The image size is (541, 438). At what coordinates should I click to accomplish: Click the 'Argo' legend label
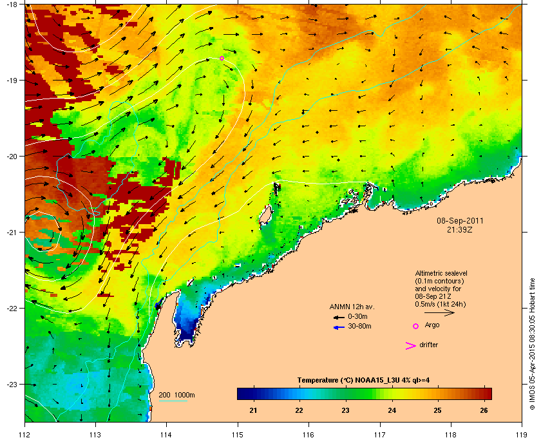click(432, 325)
